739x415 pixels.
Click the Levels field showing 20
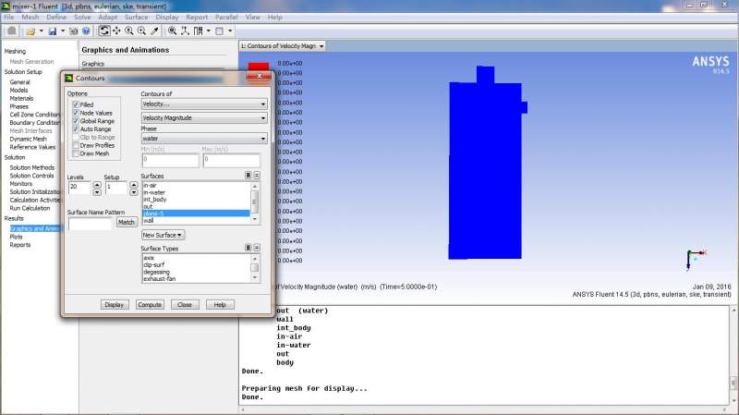pyautogui.click(x=79, y=188)
